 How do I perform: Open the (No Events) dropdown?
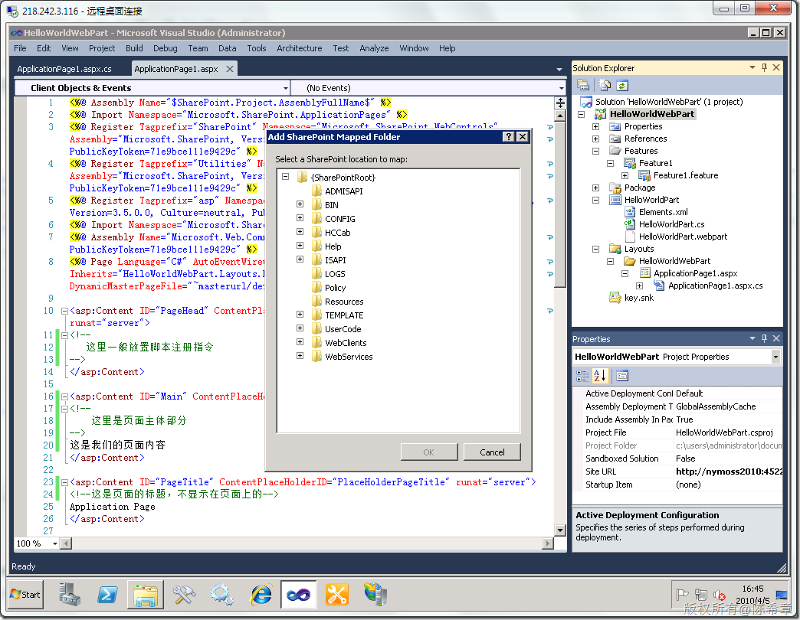tap(561, 88)
